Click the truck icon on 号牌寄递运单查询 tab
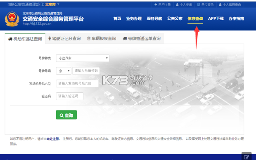This screenshot has height=160, width=256. (125, 38)
